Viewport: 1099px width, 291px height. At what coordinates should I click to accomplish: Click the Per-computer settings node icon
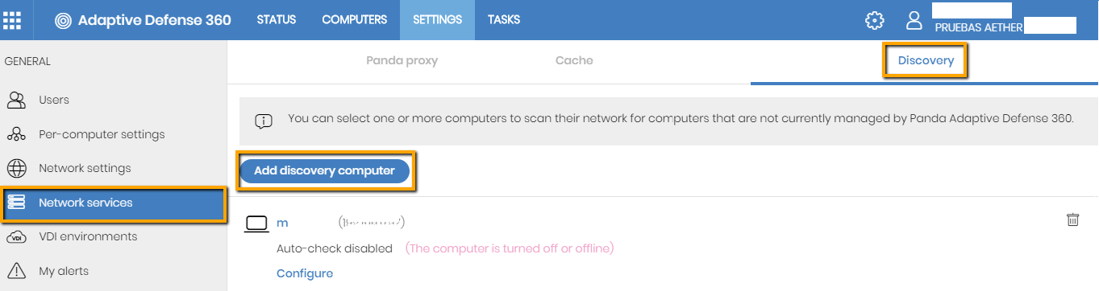click(x=16, y=134)
